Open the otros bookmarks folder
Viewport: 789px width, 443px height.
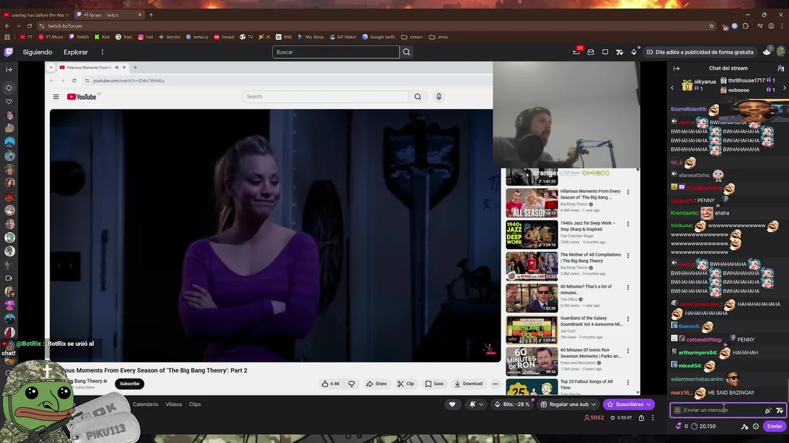pos(438,37)
